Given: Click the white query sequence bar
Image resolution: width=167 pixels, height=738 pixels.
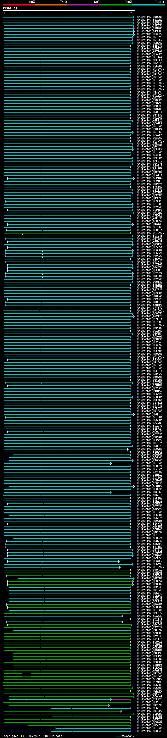Looking at the screenshot, I should (x=69, y=10).
